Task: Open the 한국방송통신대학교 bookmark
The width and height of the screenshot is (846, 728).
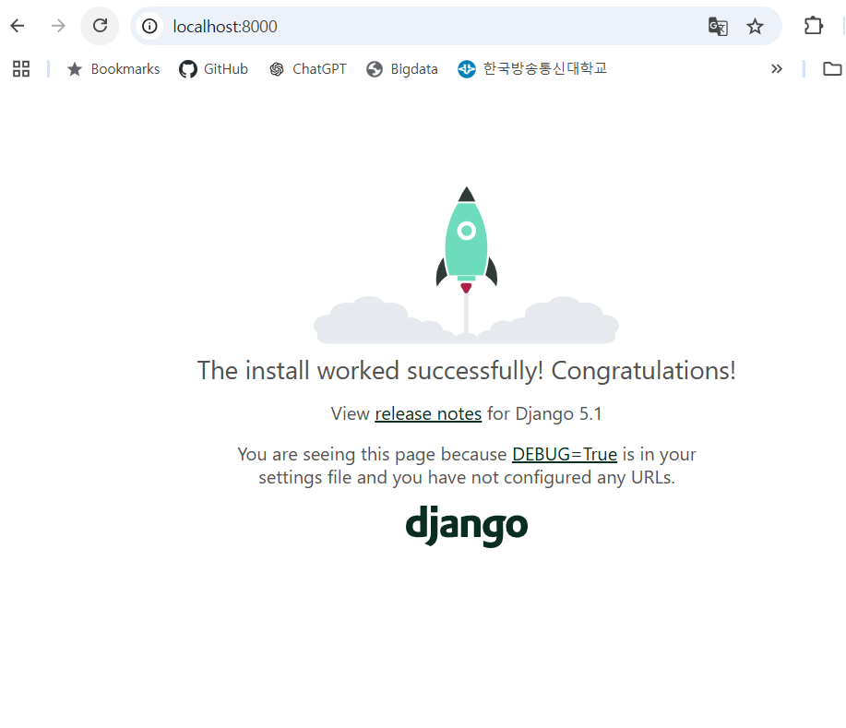Action: click(532, 69)
